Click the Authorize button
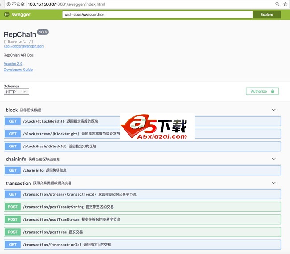The image size is (290, 254). (262, 91)
